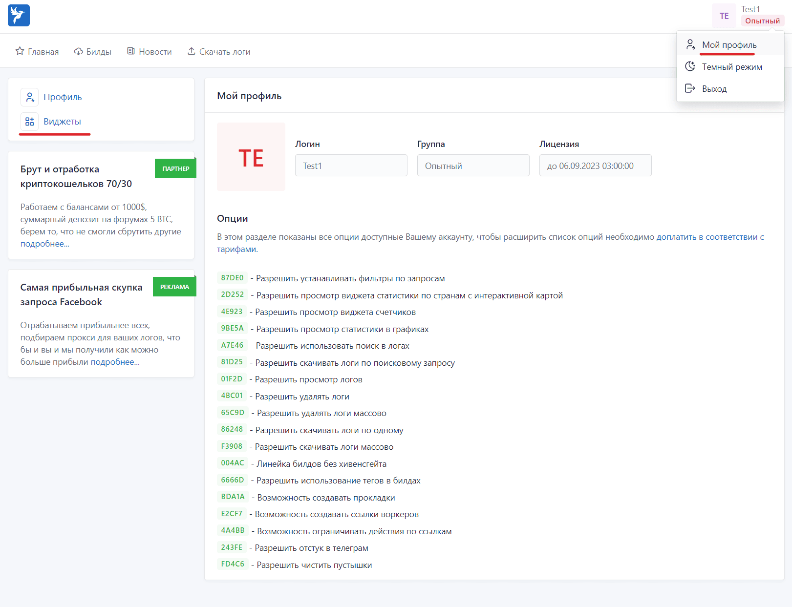Follow the подробнее link in the crypto wallet card
Image resolution: width=792 pixels, height=607 pixels.
(x=45, y=244)
